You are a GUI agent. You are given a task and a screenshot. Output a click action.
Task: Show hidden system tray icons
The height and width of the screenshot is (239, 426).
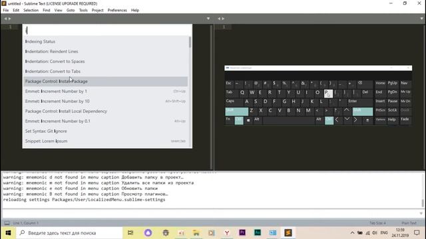[x=352, y=233]
